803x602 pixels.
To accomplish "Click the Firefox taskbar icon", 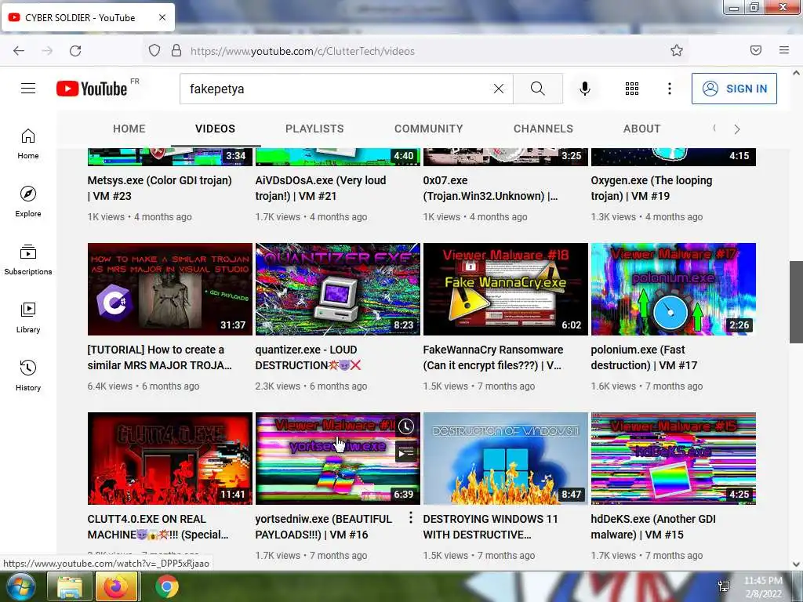I will [116, 586].
